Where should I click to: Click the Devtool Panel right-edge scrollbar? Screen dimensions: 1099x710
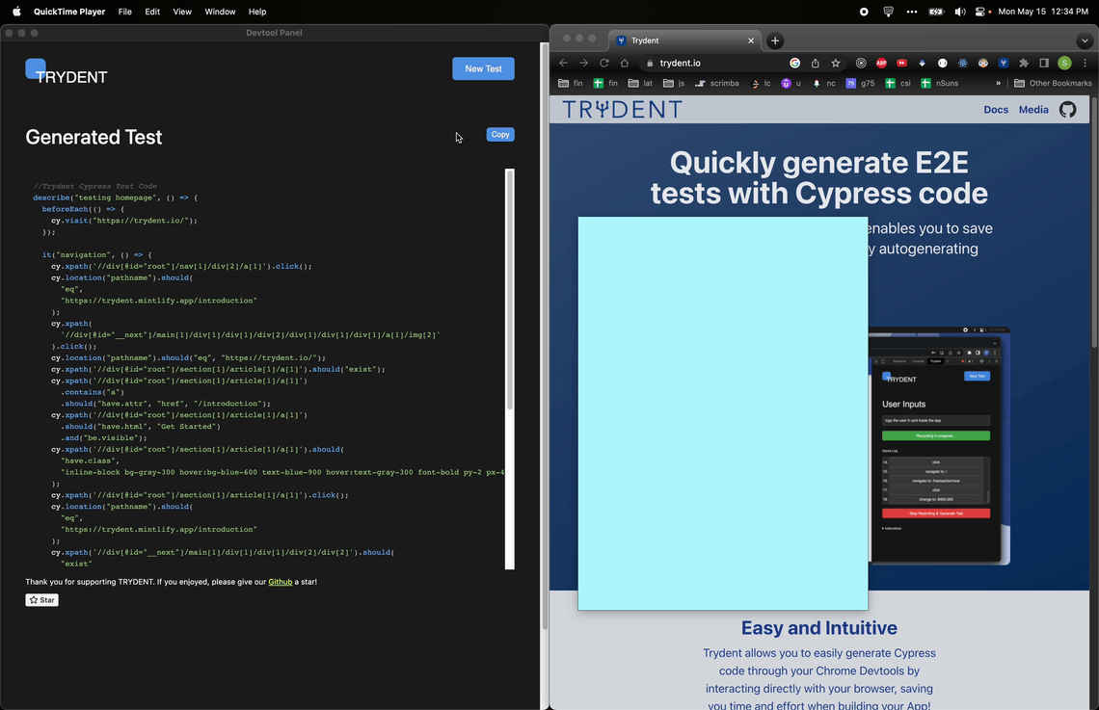tap(544, 336)
